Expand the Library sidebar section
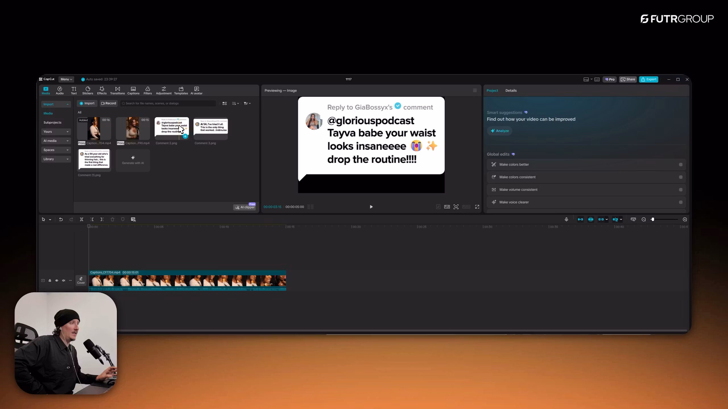This screenshot has height=409, width=728. (56, 159)
